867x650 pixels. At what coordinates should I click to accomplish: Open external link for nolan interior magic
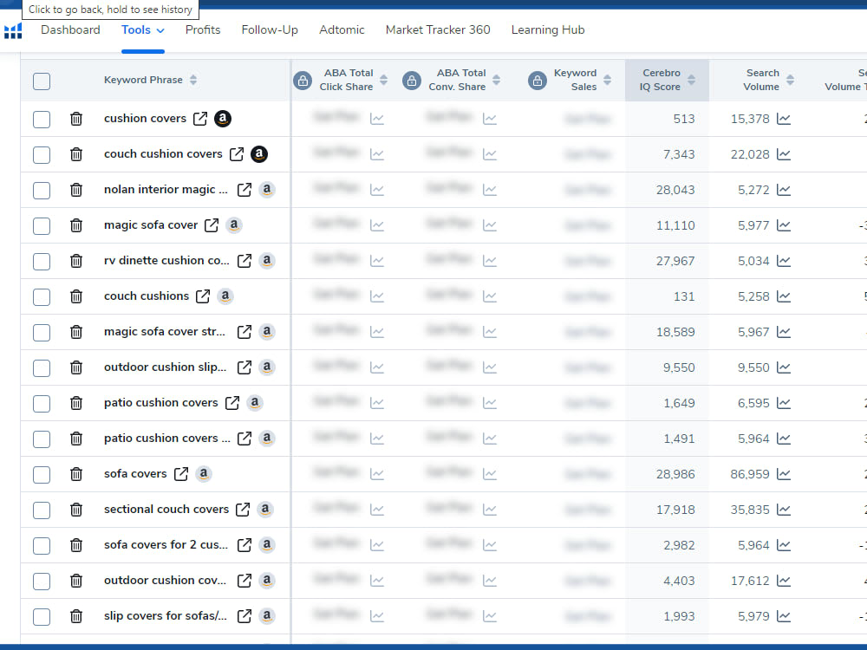[x=244, y=190]
